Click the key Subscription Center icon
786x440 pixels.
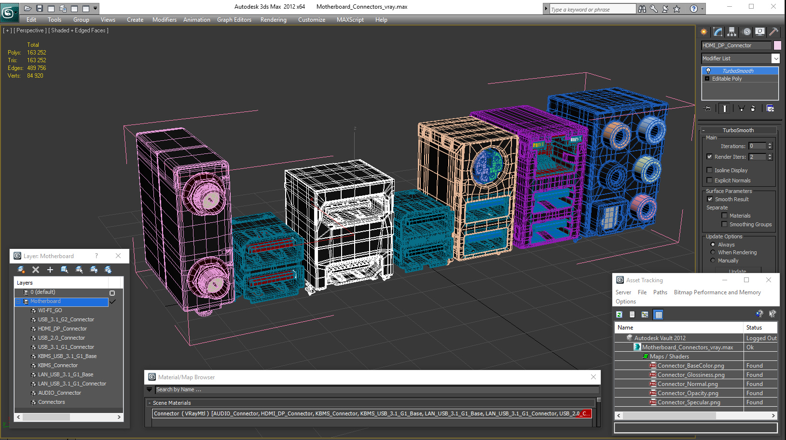(654, 9)
